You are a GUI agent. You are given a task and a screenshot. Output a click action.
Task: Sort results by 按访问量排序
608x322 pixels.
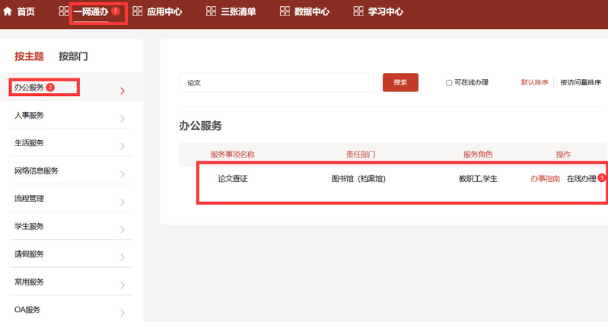pos(581,82)
